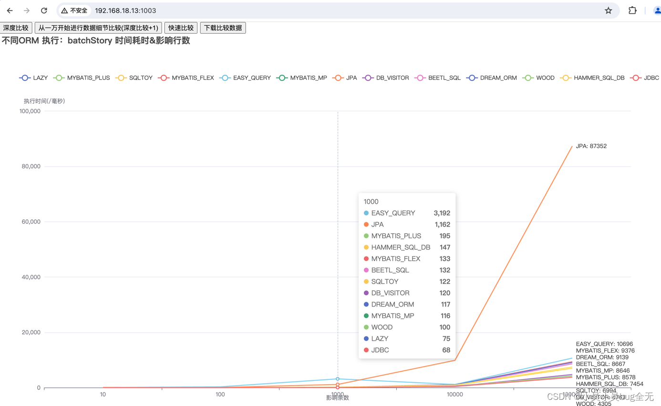The image size is (661, 406).
Task: Toggle MYBATIS_MP series in legend
Action: tap(301, 78)
